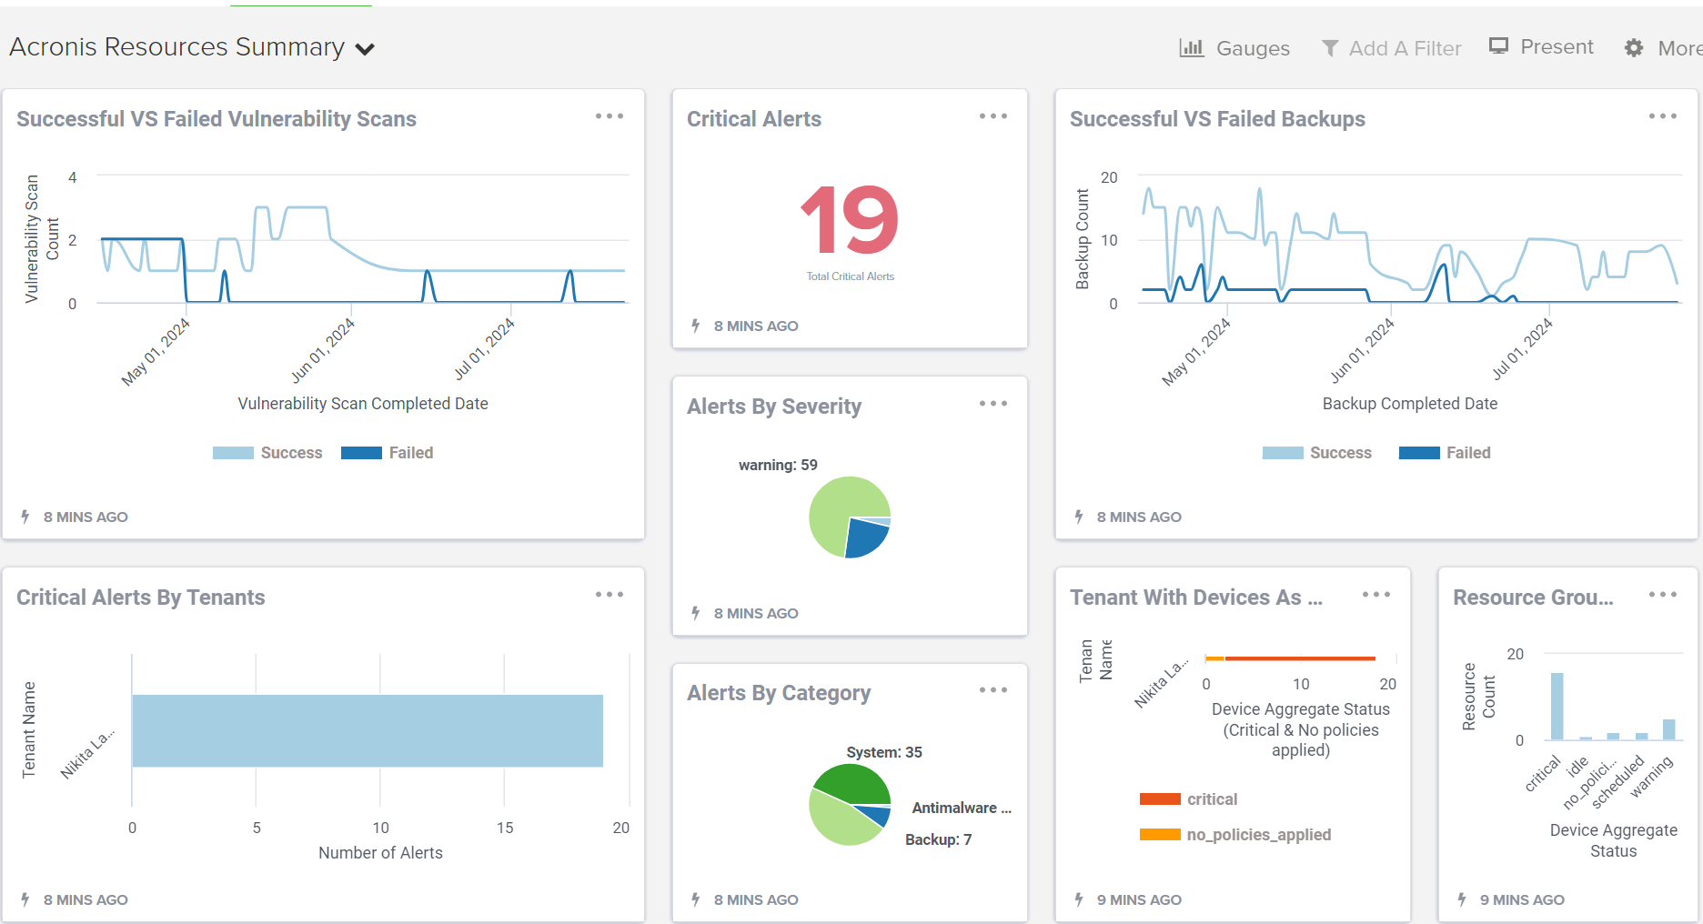Click the Add A Filter funnel icon
Image resolution: width=1703 pixels, height=924 pixels.
1329,48
